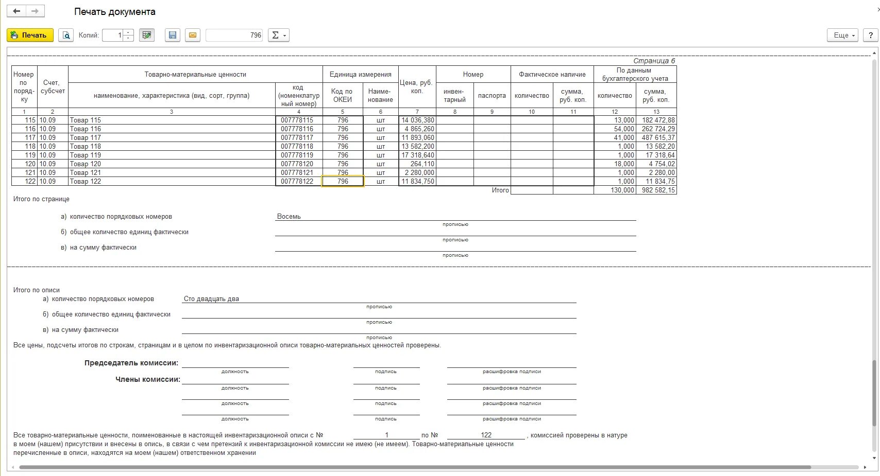880x476 pixels.
Task: Select price cell 14 036,380
Action: [417, 120]
